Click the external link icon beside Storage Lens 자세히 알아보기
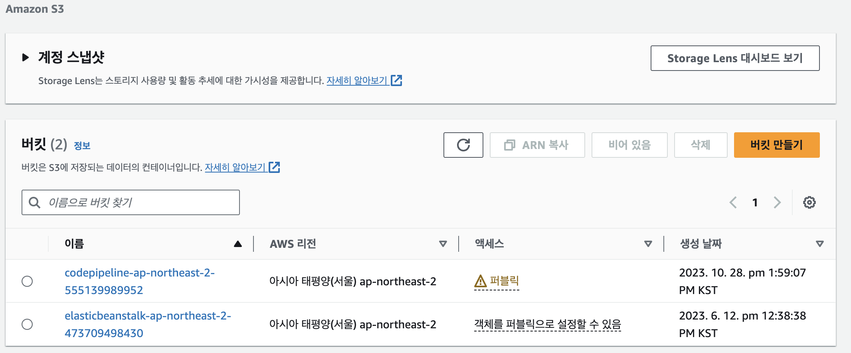The height and width of the screenshot is (353, 851). [x=396, y=80]
